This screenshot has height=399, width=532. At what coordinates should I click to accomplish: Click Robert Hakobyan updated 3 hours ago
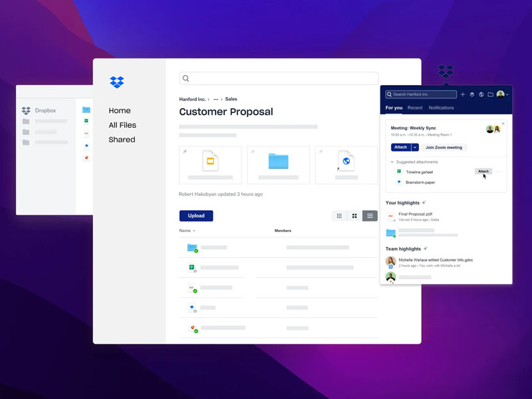[x=221, y=194]
